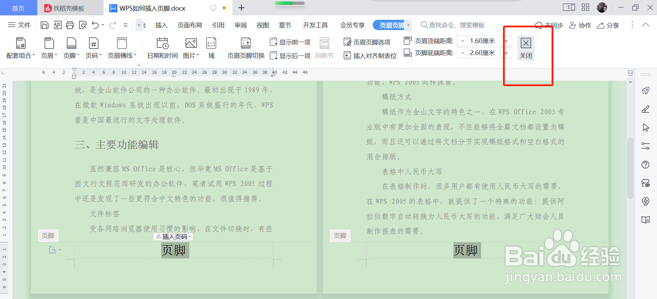This screenshot has height=299, width=657.
Task: Click the help question mark icon in sidebar
Action: [x=646, y=165]
